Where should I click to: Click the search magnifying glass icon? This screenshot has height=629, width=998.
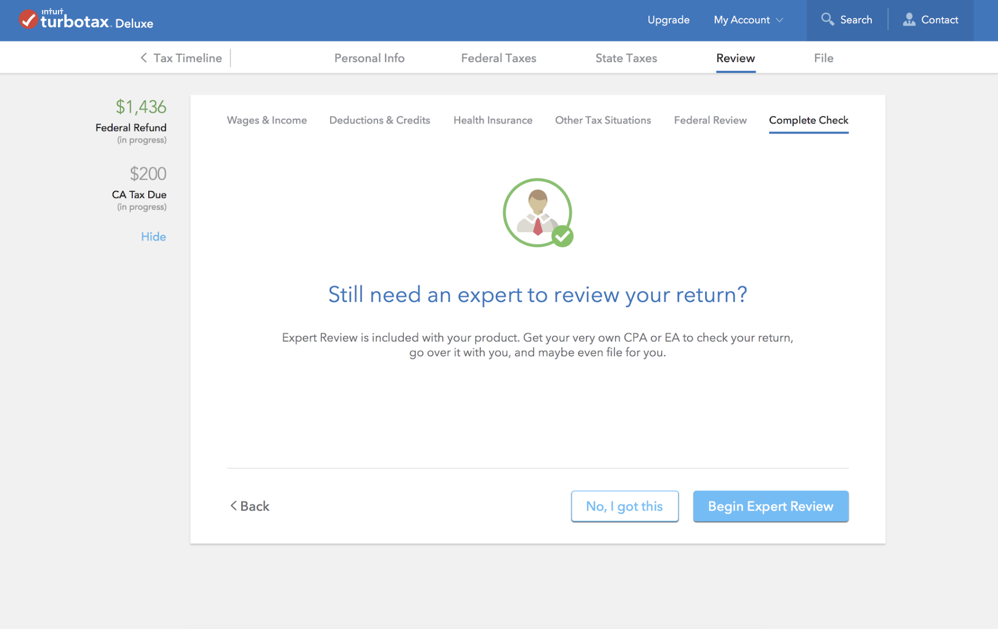pyautogui.click(x=828, y=20)
